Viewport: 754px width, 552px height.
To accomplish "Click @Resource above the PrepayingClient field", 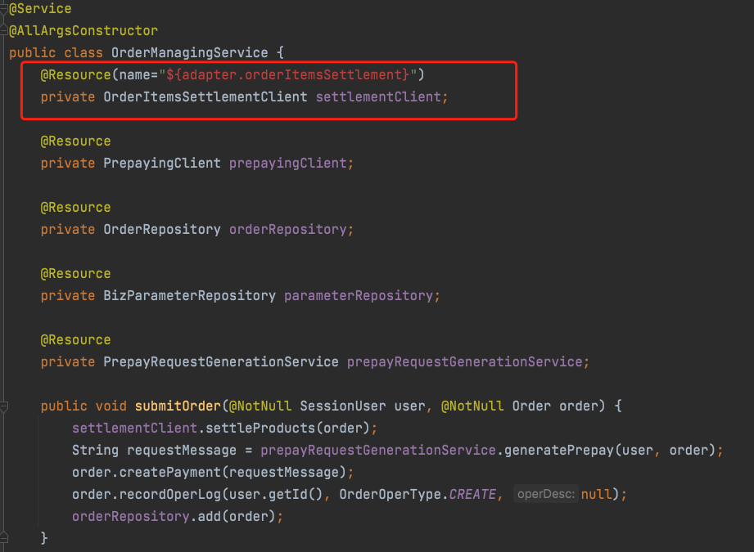I will click(75, 141).
